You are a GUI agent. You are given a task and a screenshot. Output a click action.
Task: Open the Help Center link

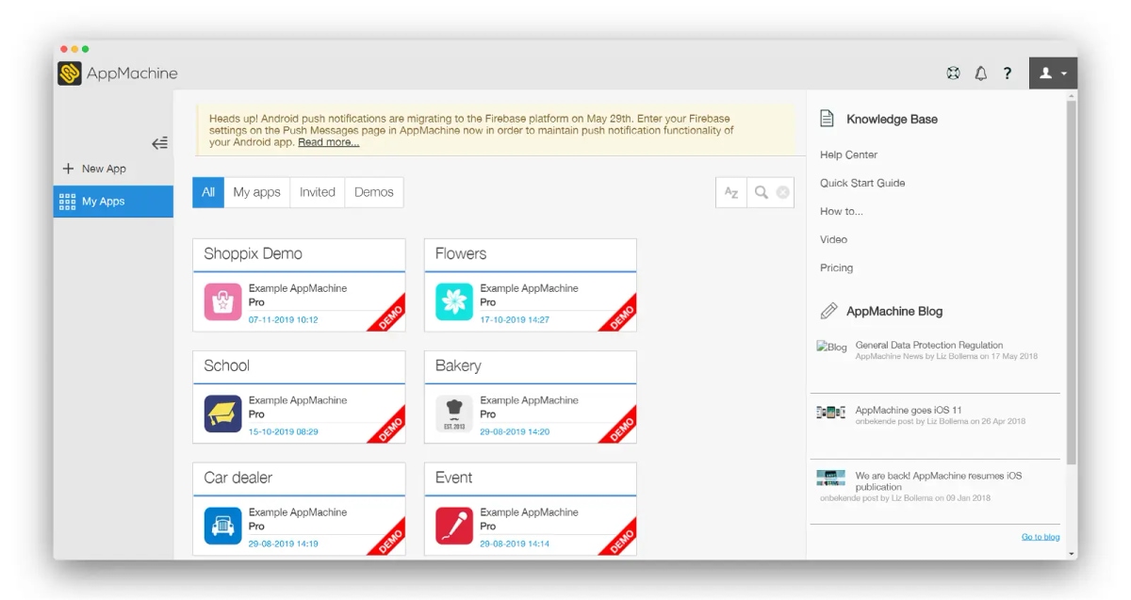click(x=848, y=154)
